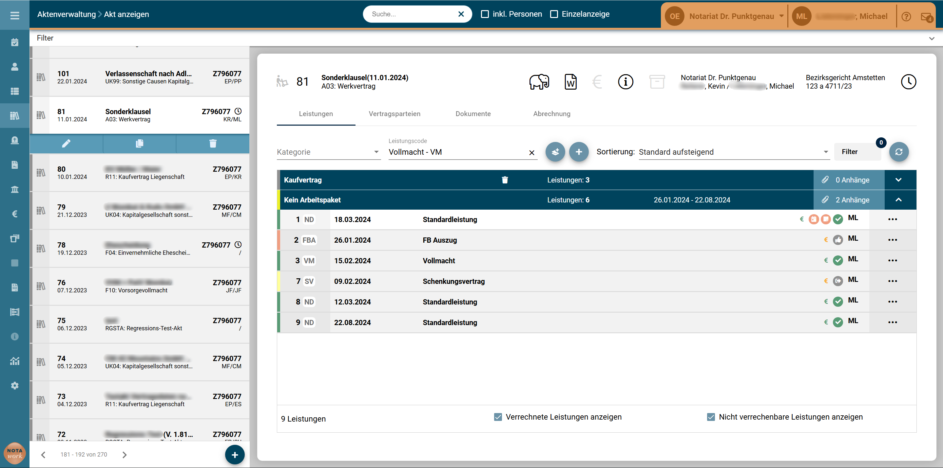Switch to the Dokumente tab
943x468 pixels.
(473, 113)
